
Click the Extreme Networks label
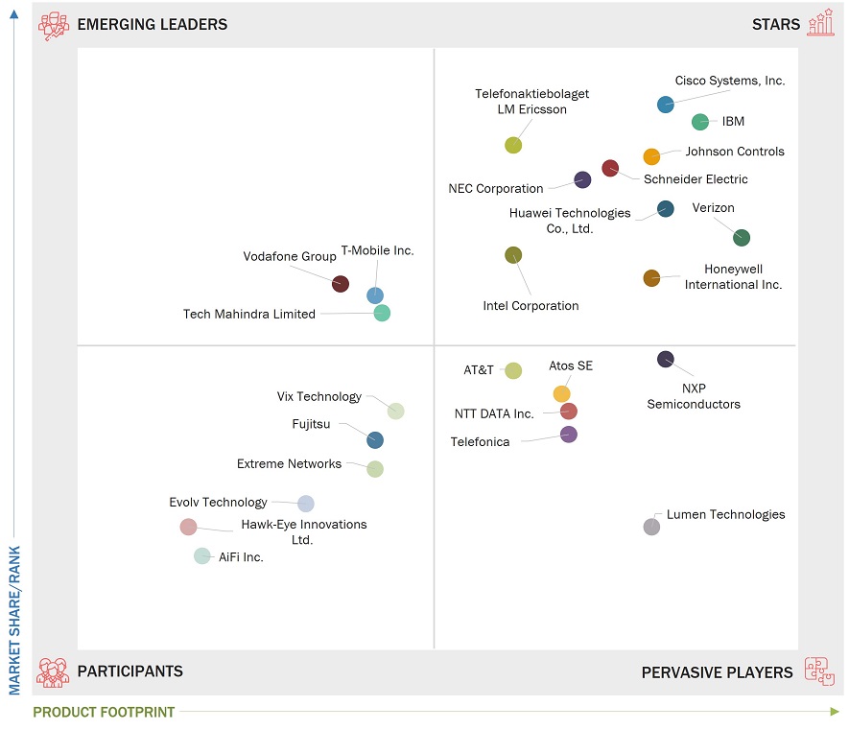pyautogui.click(x=289, y=464)
